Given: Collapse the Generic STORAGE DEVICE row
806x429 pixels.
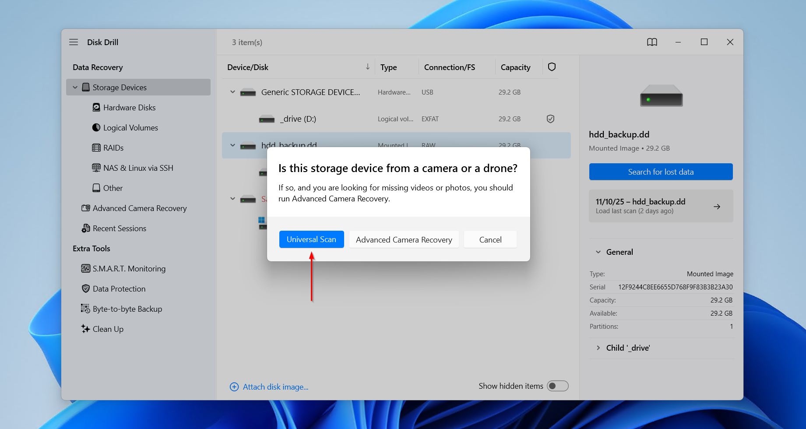Looking at the screenshot, I should click(232, 92).
